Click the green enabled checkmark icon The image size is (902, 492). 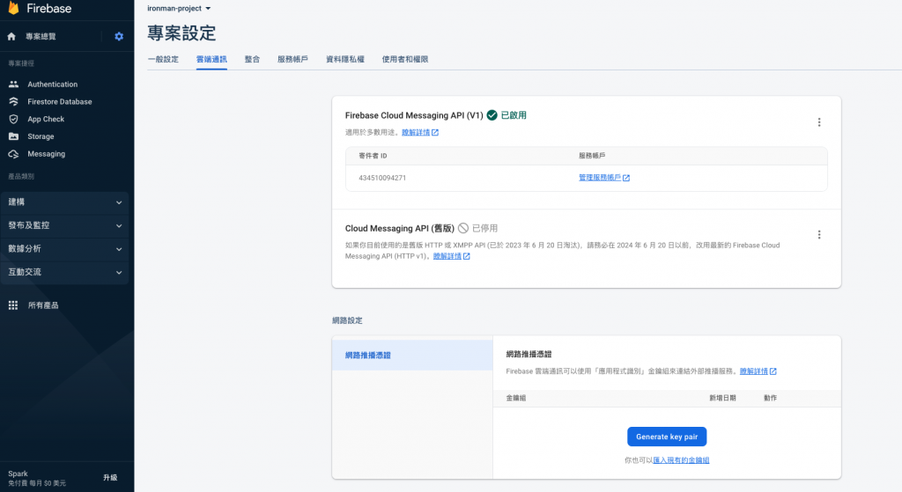click(492, 115)
